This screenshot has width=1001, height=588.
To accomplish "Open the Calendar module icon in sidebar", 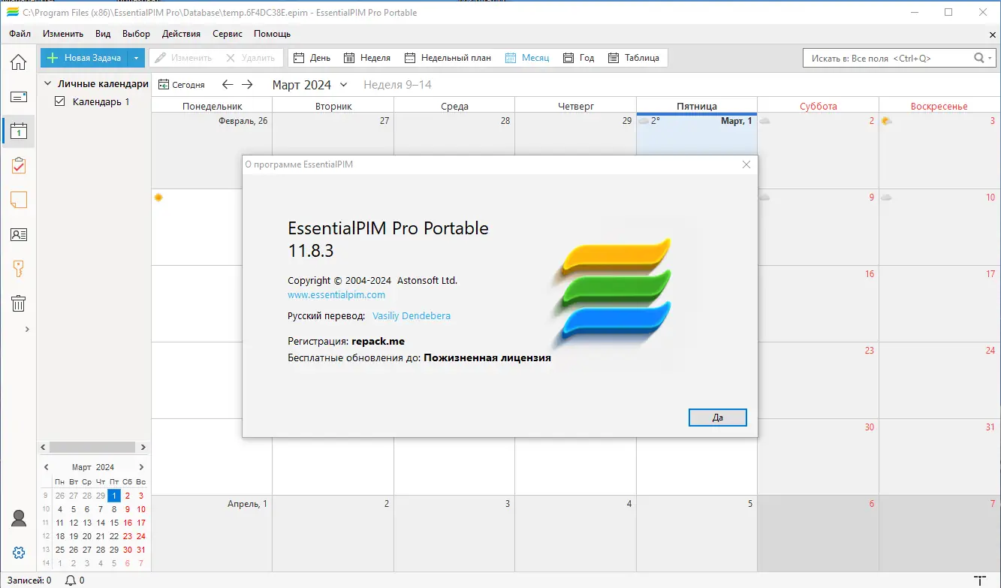I will 18,131.
